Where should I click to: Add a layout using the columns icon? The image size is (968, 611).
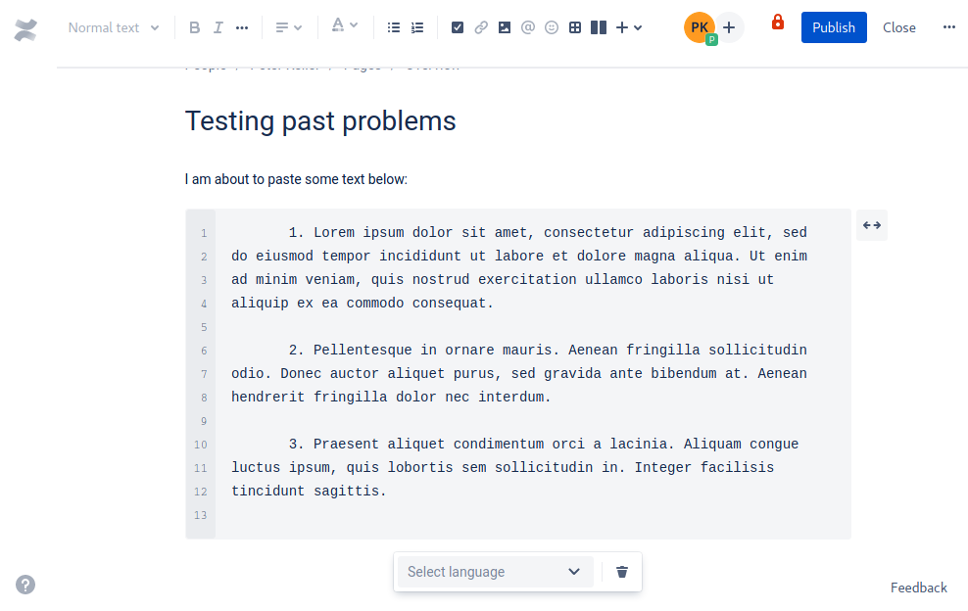coord(599,27)
